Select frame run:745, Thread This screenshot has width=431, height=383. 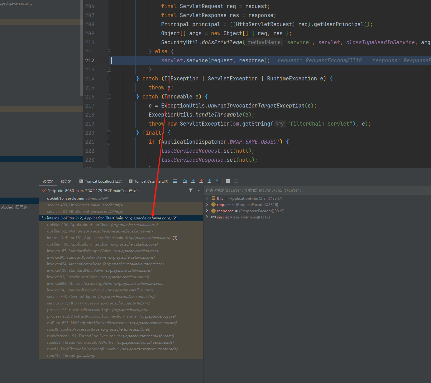[121, 356]
